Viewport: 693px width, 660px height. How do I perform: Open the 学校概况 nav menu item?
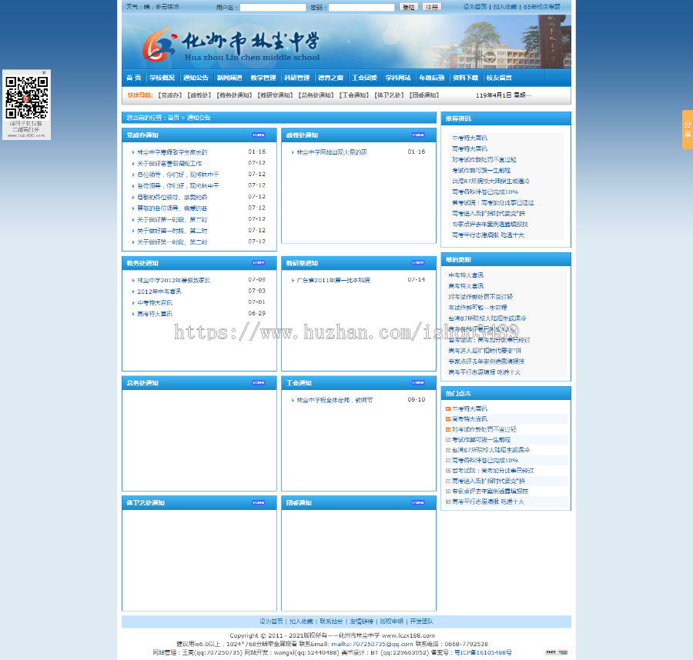[x=162, y=78]
